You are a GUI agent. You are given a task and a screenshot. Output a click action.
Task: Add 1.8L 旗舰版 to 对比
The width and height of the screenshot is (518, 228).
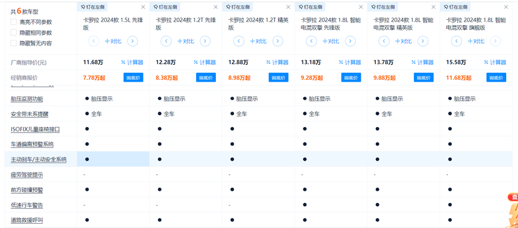point(476,41)
